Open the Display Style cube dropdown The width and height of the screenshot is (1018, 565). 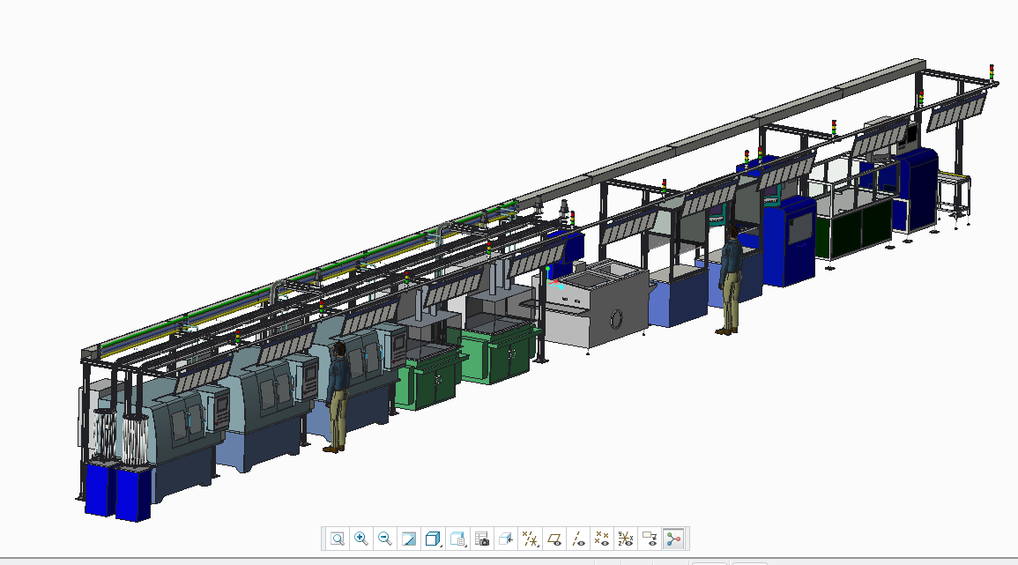coord(433,539)
